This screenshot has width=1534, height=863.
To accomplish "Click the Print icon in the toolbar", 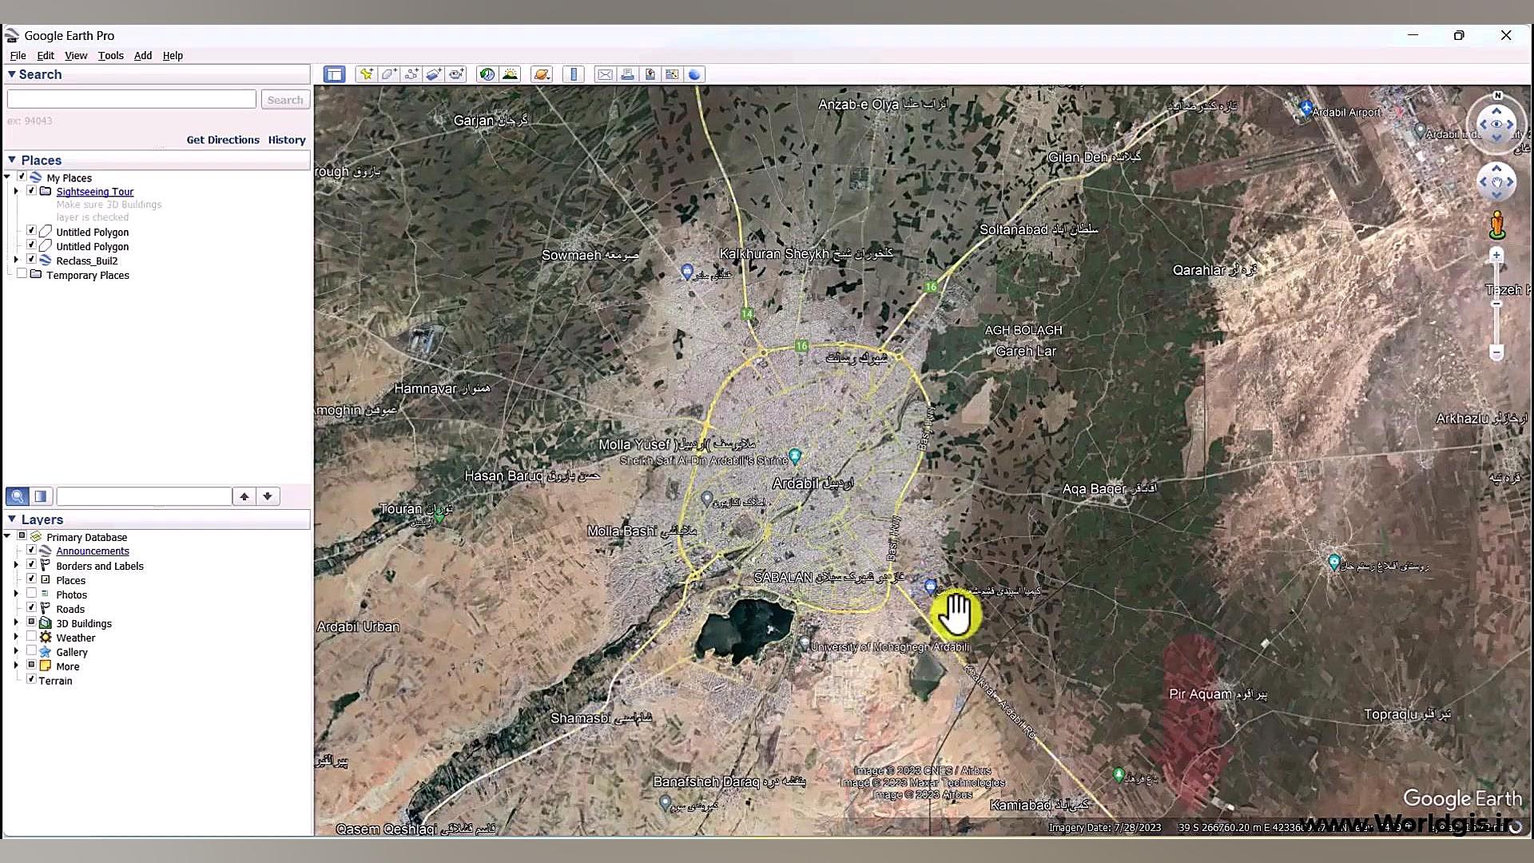I will tap(627, 74).
